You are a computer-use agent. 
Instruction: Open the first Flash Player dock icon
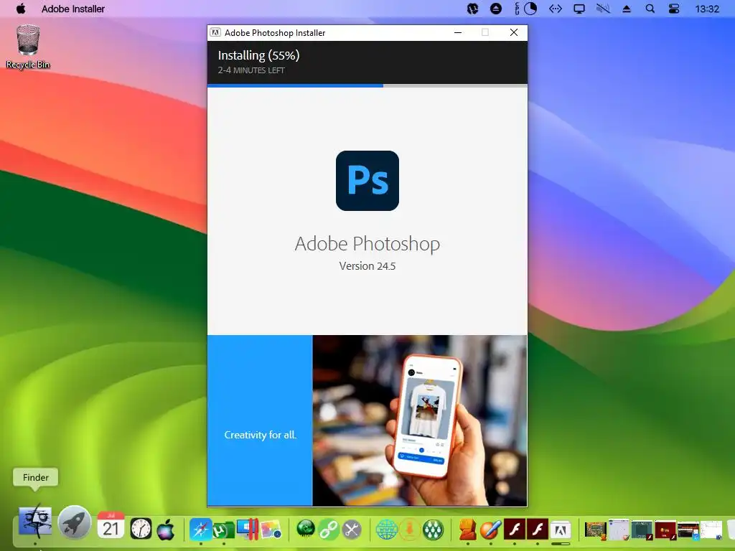click(x=514, y=529)
